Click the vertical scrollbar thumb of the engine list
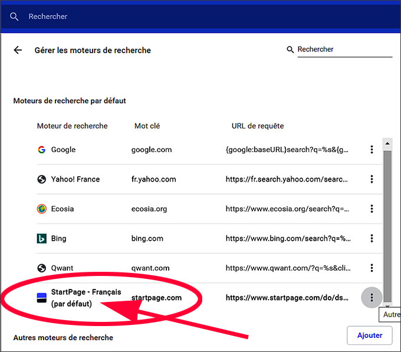Image resolution: width=401 pixels, height=352 pixels. click(387, 226)
